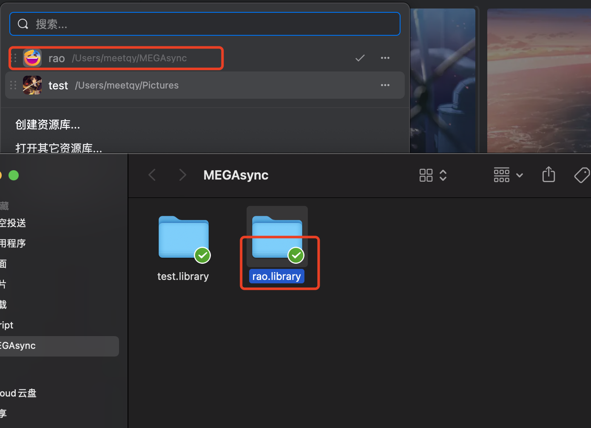Click the checkmark marking rao as active library
This screenshot has width=591, height=428.
pyautogui.click(x=360, y=58)
